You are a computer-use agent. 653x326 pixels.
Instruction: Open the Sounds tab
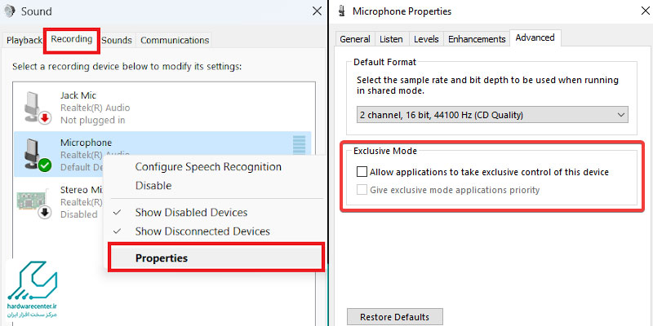[117, 40]
